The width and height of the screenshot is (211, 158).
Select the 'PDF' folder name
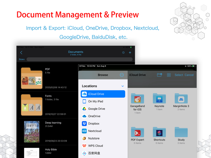click(47, 69)
